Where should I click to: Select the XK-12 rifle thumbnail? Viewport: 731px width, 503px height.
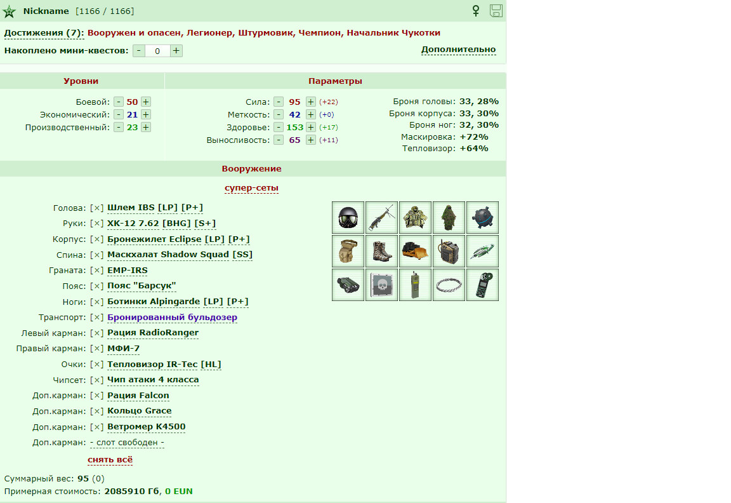(382, 217)
